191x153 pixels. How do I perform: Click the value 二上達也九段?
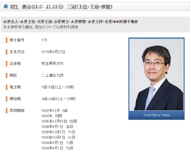pyautogui.click(x=52, y=75)
